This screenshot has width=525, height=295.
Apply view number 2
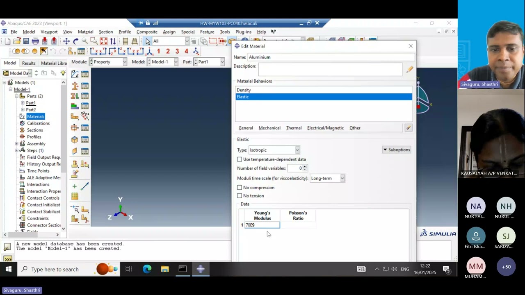click(168, 51)
